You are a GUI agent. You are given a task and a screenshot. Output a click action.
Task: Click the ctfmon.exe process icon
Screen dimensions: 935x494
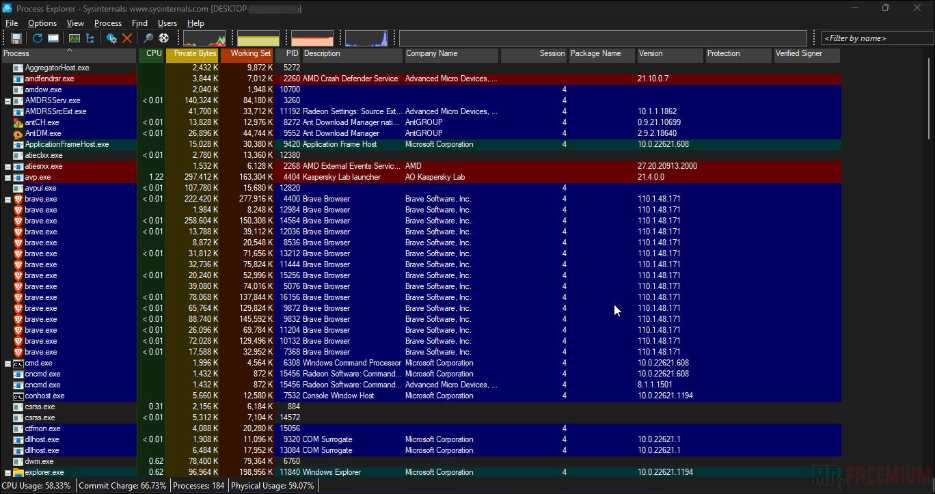click(18, 428)
